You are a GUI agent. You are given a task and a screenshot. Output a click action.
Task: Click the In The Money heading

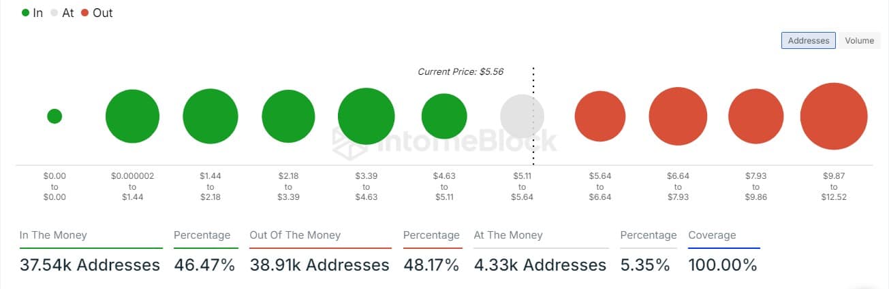(x=53, y=235)
